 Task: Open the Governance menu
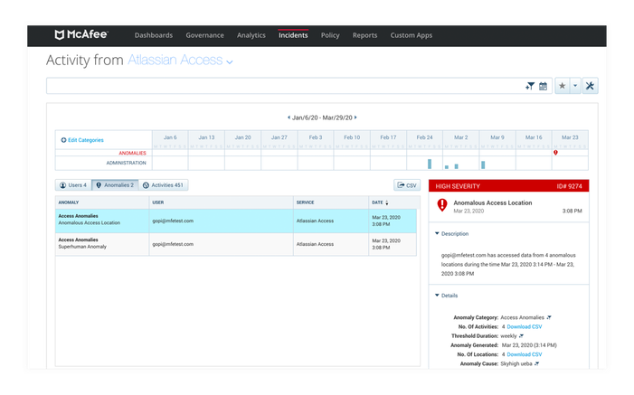[x=204, y=35]
